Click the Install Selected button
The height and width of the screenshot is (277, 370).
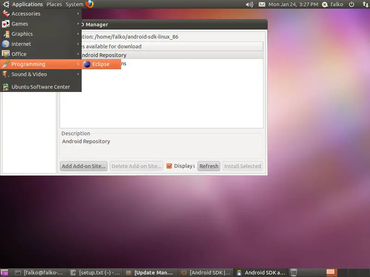coord(242,166)
